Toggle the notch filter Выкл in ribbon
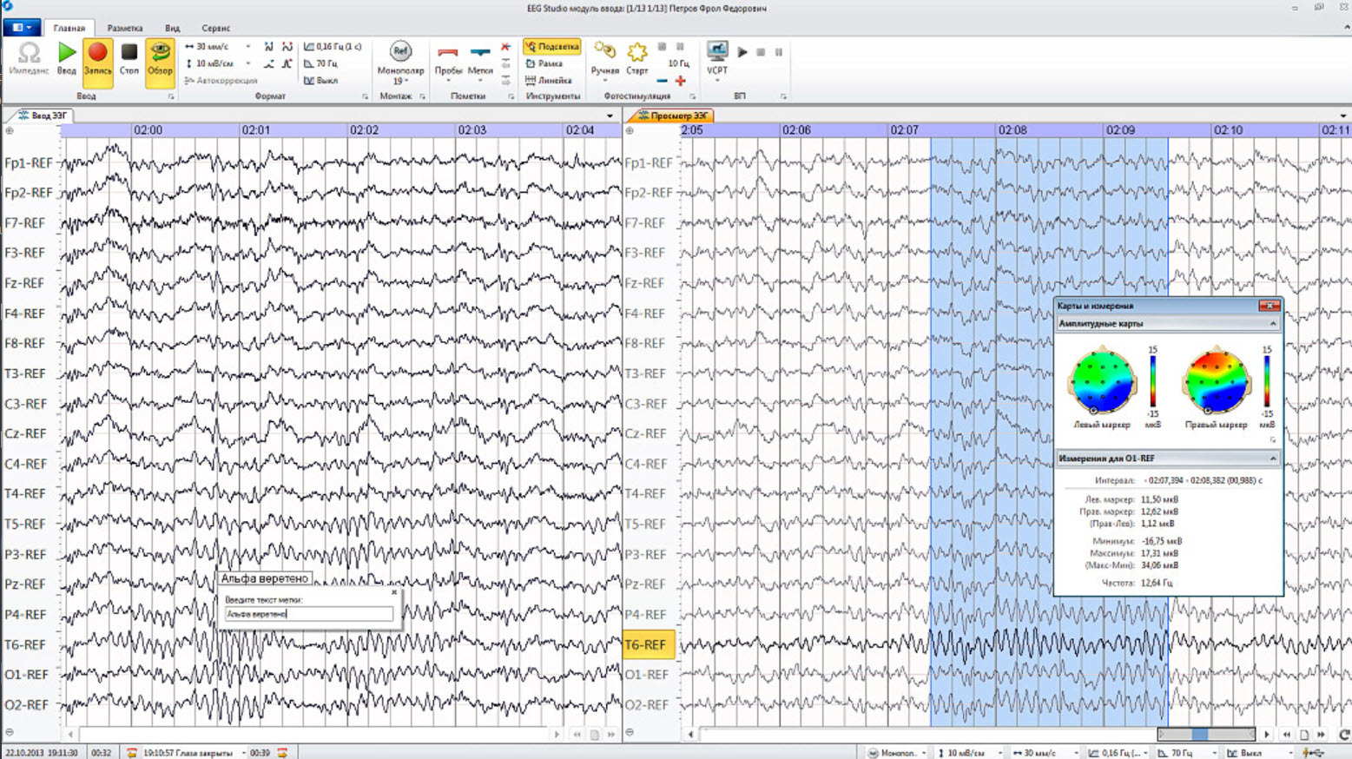The height and width of the screenshot is (759, 1352). [320, 80]
